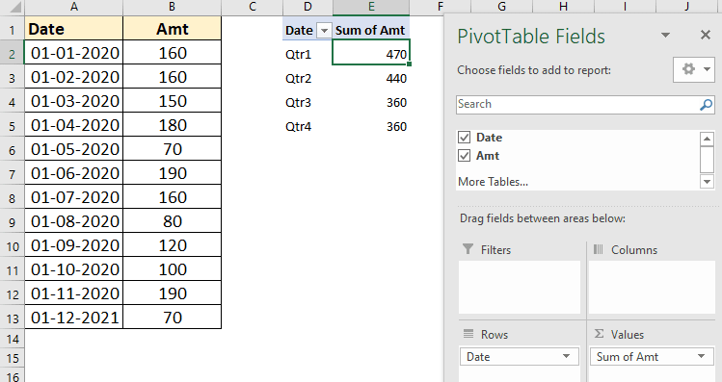Click the cell containing 01-04-2020
This screenshot has height=382, width=722.
(x=73, y=125)
